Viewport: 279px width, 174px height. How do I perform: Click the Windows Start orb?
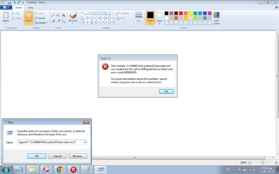point(6,170)
